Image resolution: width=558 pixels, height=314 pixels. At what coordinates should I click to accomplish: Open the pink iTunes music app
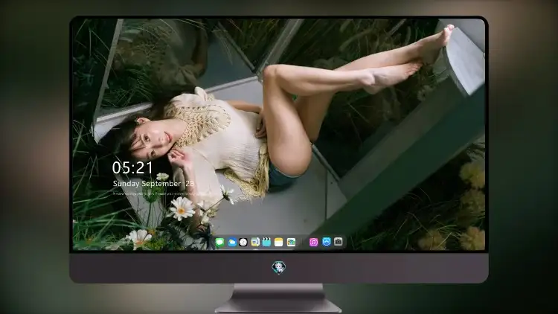pos(313,243)
